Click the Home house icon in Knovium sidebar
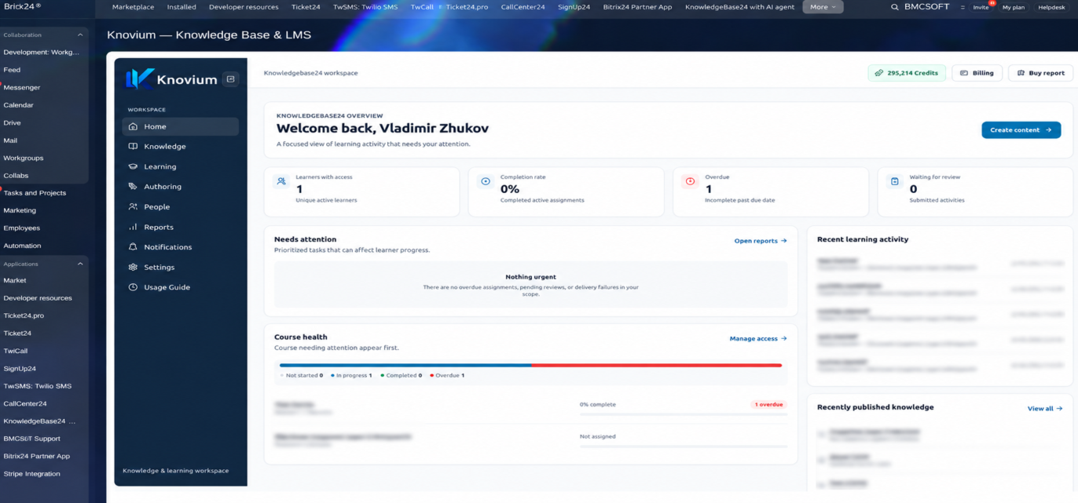This screenshot has height=503, width=1078. 133,126
